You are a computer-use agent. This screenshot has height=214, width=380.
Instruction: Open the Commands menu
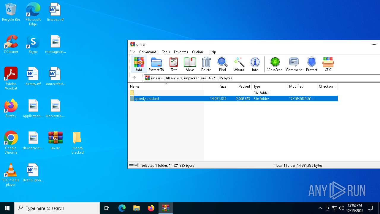click(148, 52)
